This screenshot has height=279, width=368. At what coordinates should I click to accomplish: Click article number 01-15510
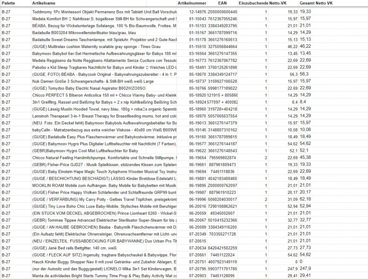point(198,47)
